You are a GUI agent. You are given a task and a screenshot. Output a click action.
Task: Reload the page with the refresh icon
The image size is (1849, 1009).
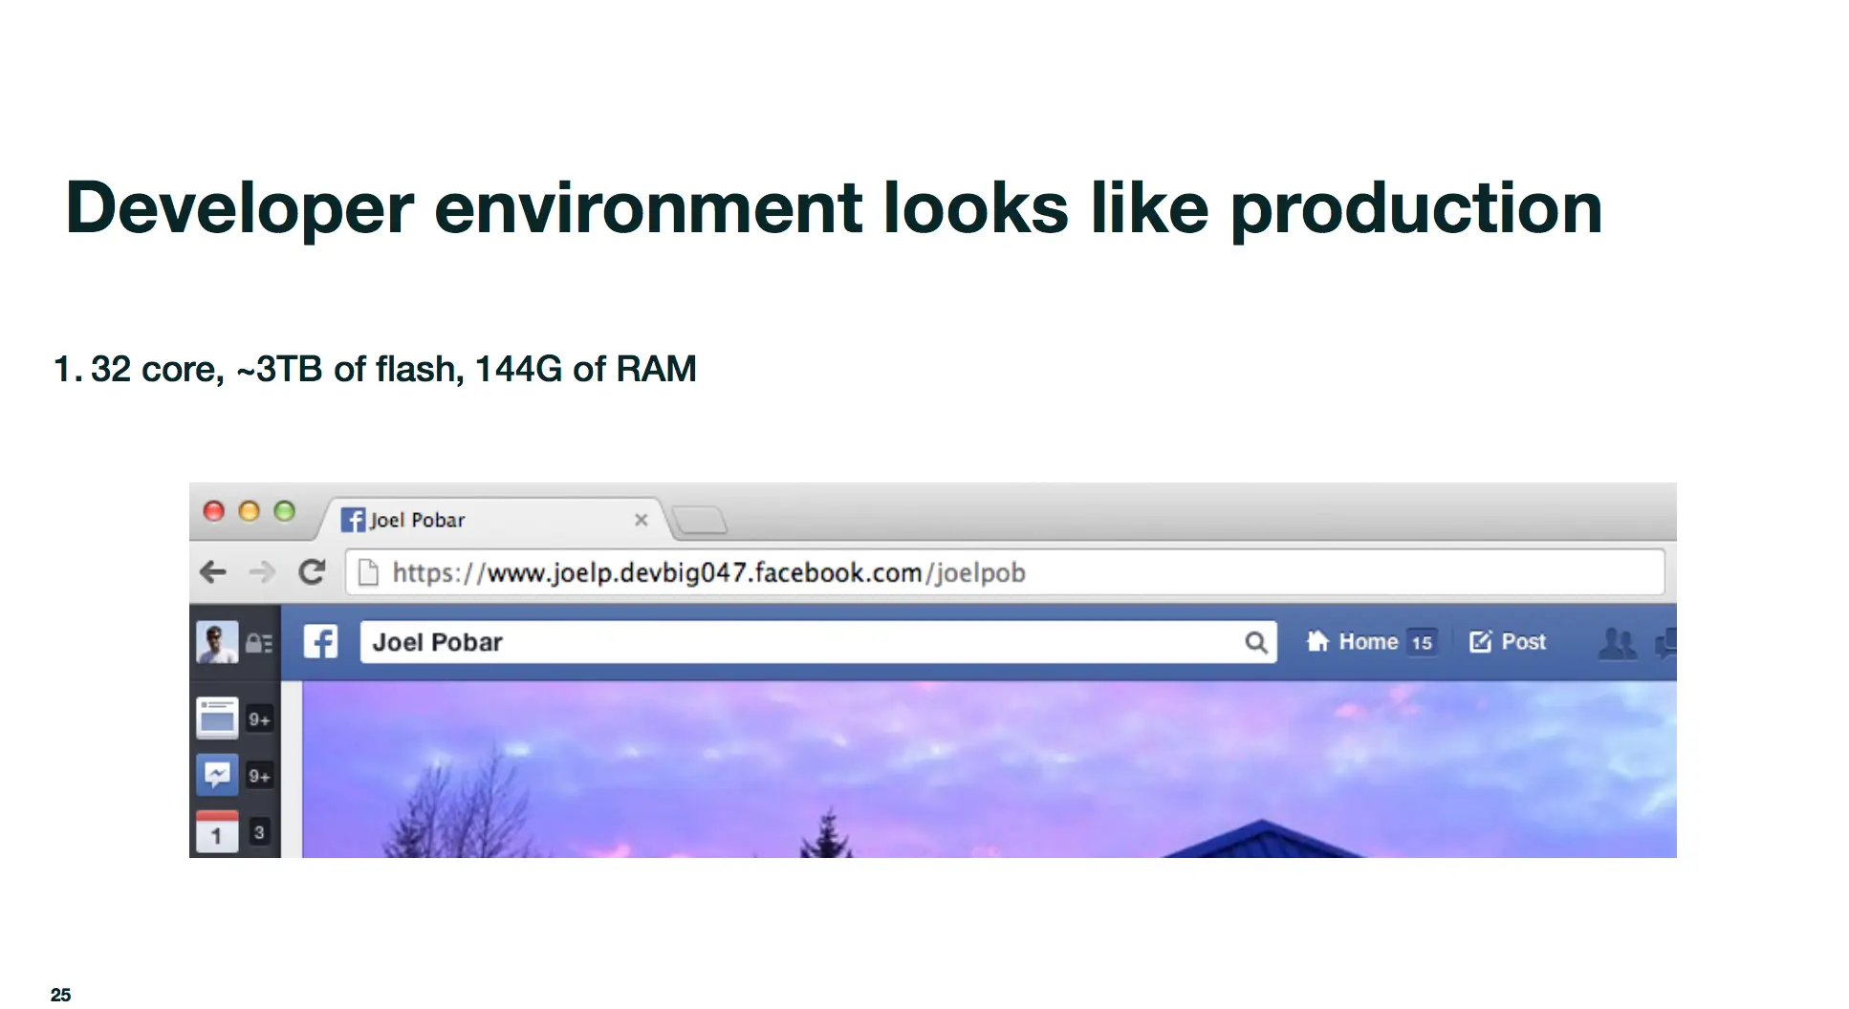(x=312, y=572)
